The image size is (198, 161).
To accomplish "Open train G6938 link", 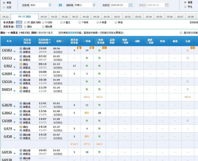I will [7, 159].
